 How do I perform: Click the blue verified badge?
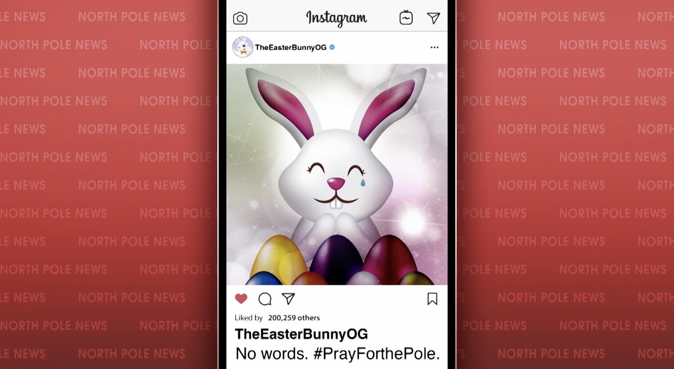click(332, 47)
